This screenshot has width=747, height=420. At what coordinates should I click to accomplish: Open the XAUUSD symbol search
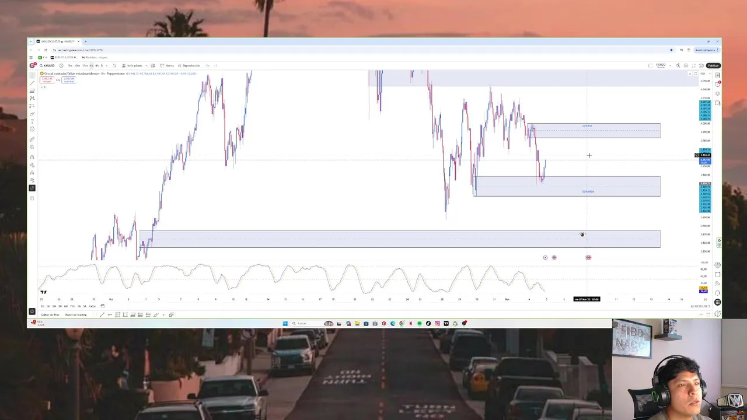point(47,65)
